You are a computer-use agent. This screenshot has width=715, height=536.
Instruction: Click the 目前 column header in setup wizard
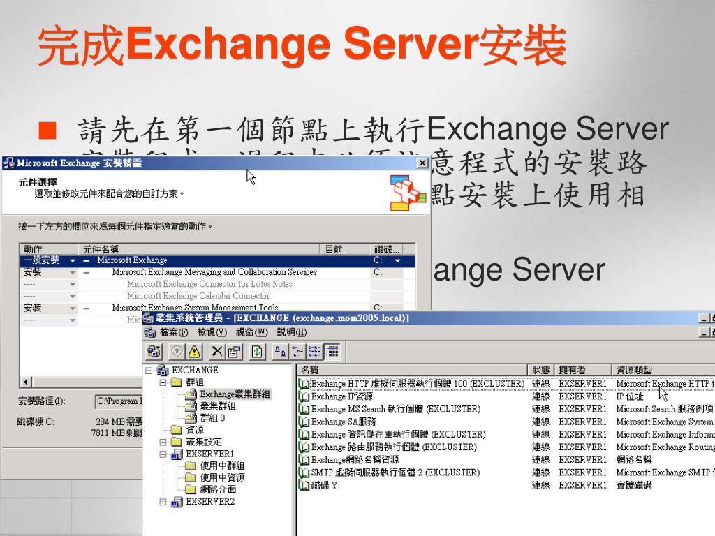pyautogui.click(x=344, y=249)
